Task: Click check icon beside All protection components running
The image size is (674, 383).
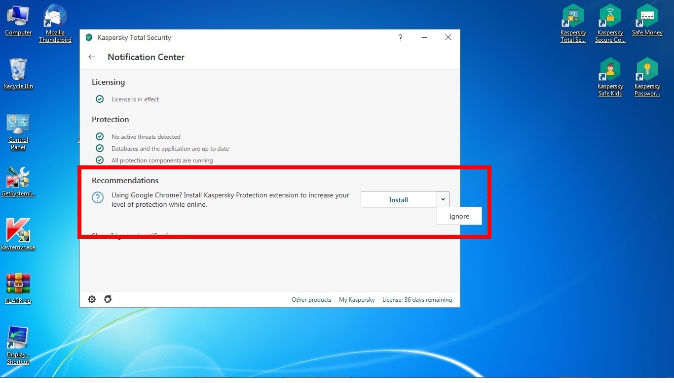Action: 100,160
